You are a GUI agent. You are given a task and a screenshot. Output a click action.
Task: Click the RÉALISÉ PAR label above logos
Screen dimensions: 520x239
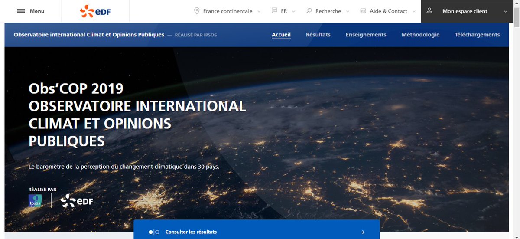42,190
